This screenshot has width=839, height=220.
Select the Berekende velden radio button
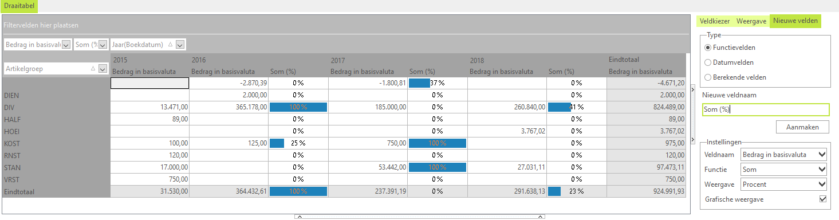pyautogui.click(x=708, y=77)
